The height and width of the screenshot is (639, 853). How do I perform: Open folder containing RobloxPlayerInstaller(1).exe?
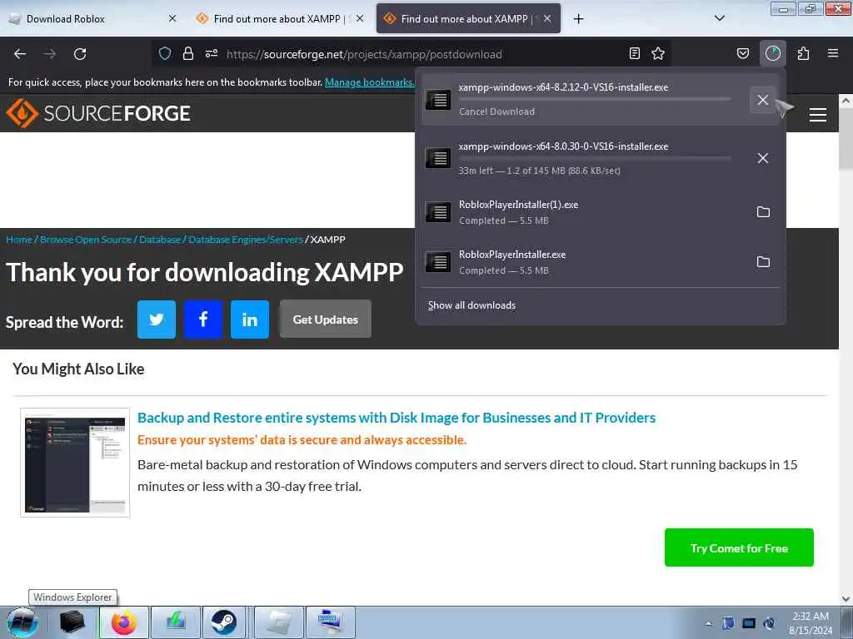[763, 212]
